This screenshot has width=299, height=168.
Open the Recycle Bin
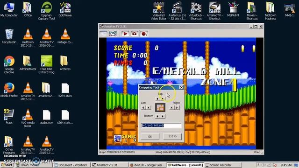click(9, 36)
